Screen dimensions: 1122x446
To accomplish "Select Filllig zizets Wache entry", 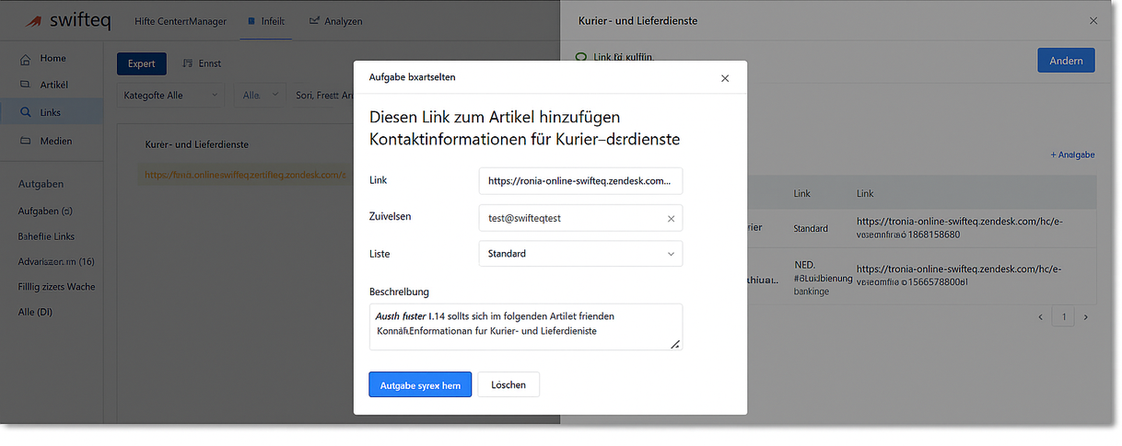I will tap(56, 286).
